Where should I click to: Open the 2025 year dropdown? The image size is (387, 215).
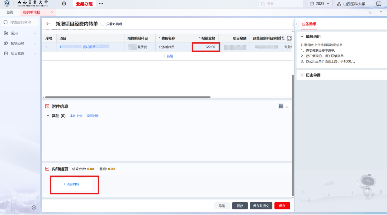pos(319,4)
